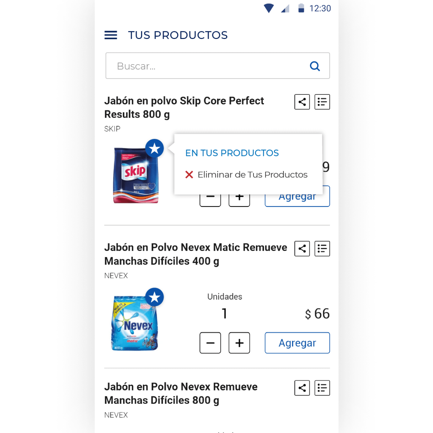The image size is (433, 433).
Task: Decrease quantity of Skip product
Action: pos(210,200)
